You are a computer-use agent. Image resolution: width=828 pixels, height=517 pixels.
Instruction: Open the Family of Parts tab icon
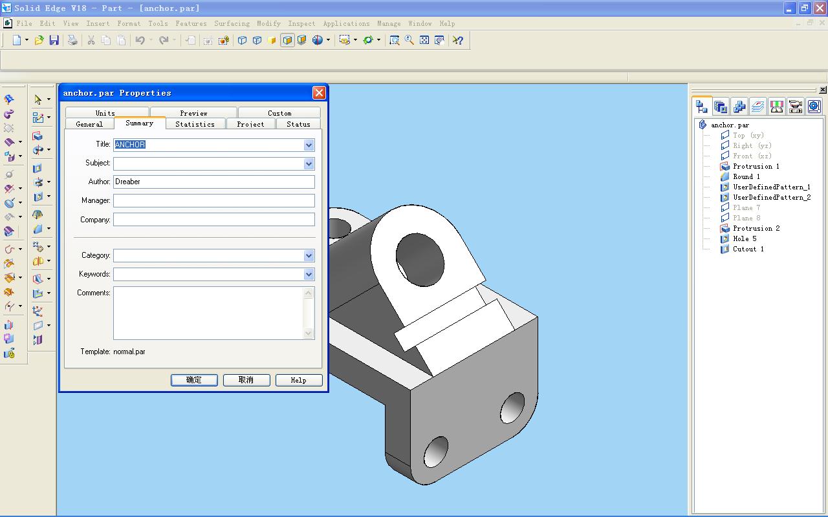tap(739, 107)
